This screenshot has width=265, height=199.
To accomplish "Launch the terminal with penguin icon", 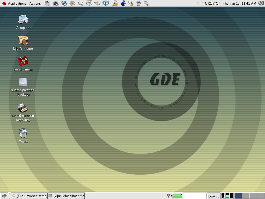I will tap(56, 3).
